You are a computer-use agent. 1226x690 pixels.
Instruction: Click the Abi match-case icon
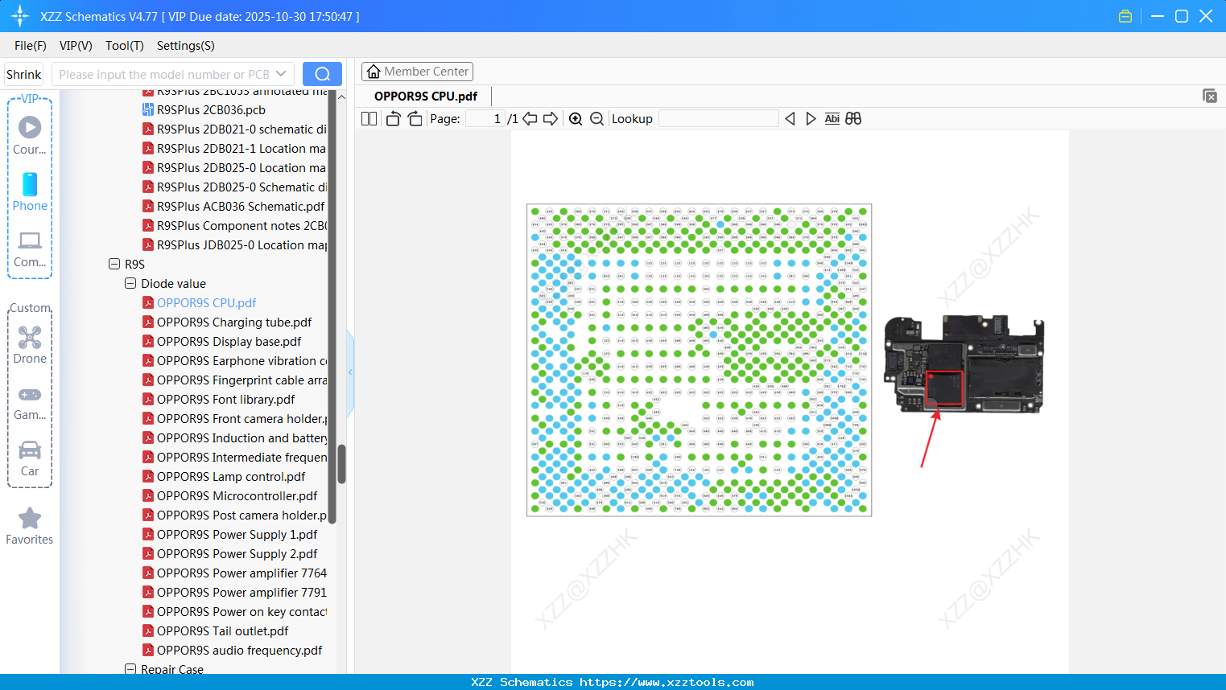(x=832, y=119)
